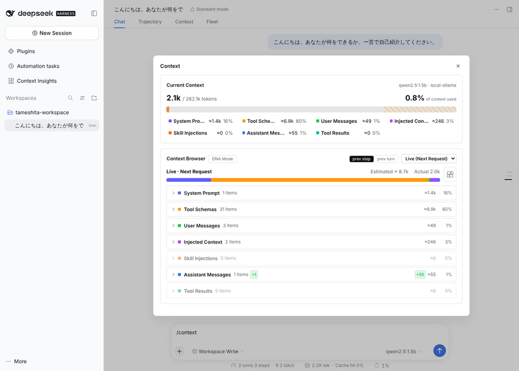Collapse the left sidebar panel icon
The height and width of the screenshot is (371, 519).
click(x=94, y=13)
